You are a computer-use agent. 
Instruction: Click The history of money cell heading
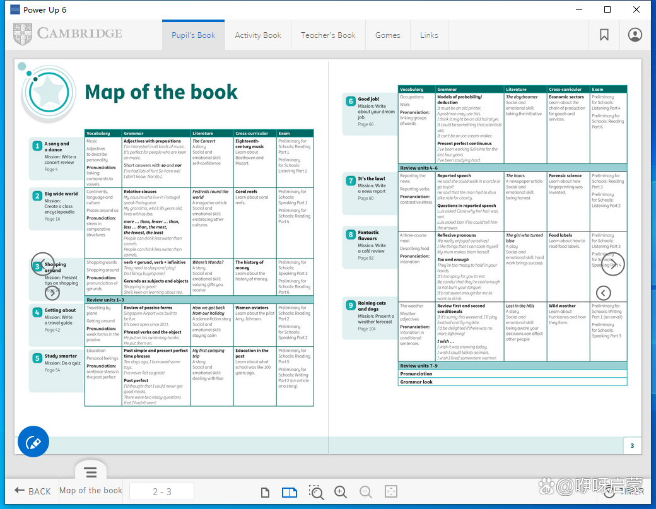click(250, 265)
